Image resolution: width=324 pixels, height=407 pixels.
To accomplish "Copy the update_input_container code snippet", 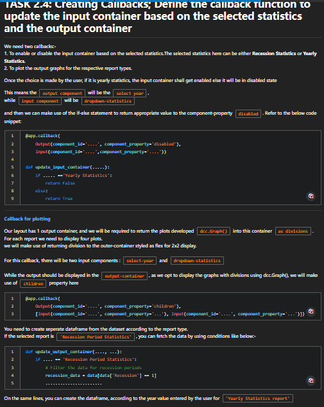I will point(311,196).
